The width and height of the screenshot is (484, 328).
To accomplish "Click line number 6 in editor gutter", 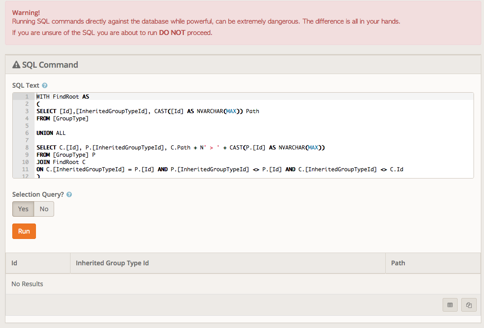I will click(27, 133).
